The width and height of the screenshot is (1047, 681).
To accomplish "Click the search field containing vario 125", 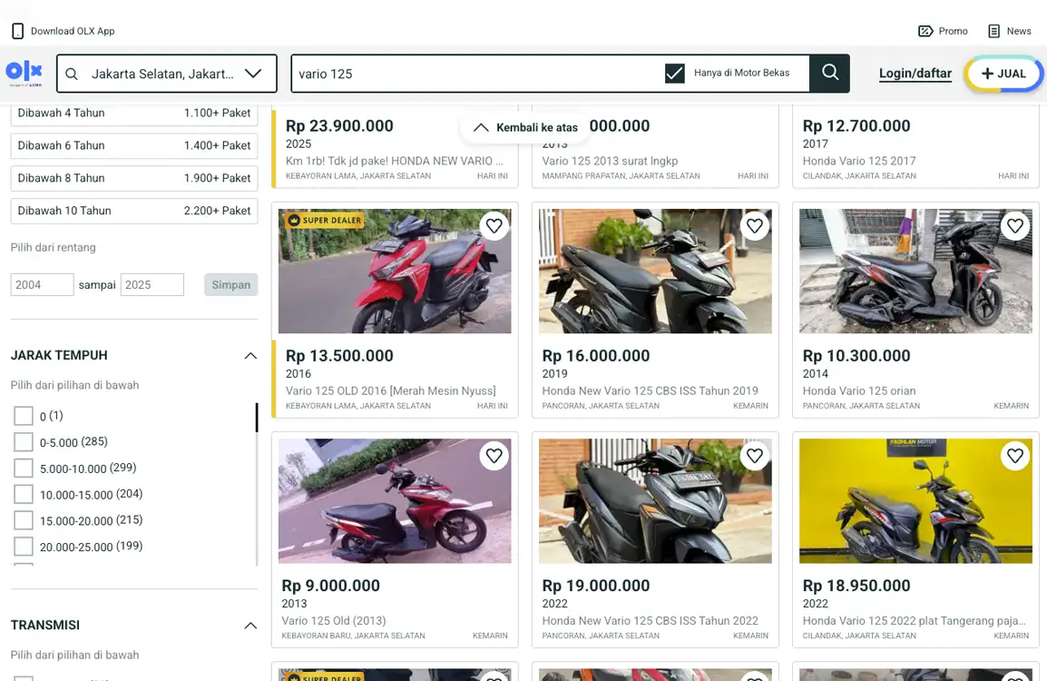I will pyautogui.click(x=477, y=74).
